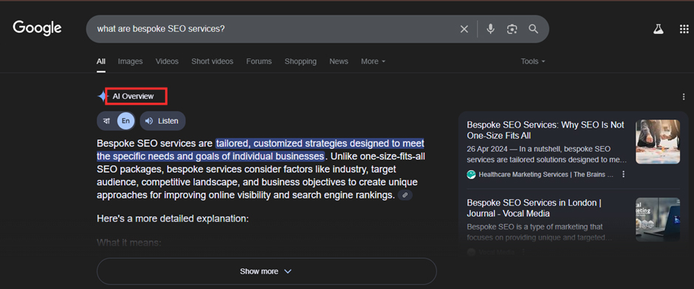Screen dimensions: 694x289
Task: Open Google Lens image search icon
Action: coord(512,29)
